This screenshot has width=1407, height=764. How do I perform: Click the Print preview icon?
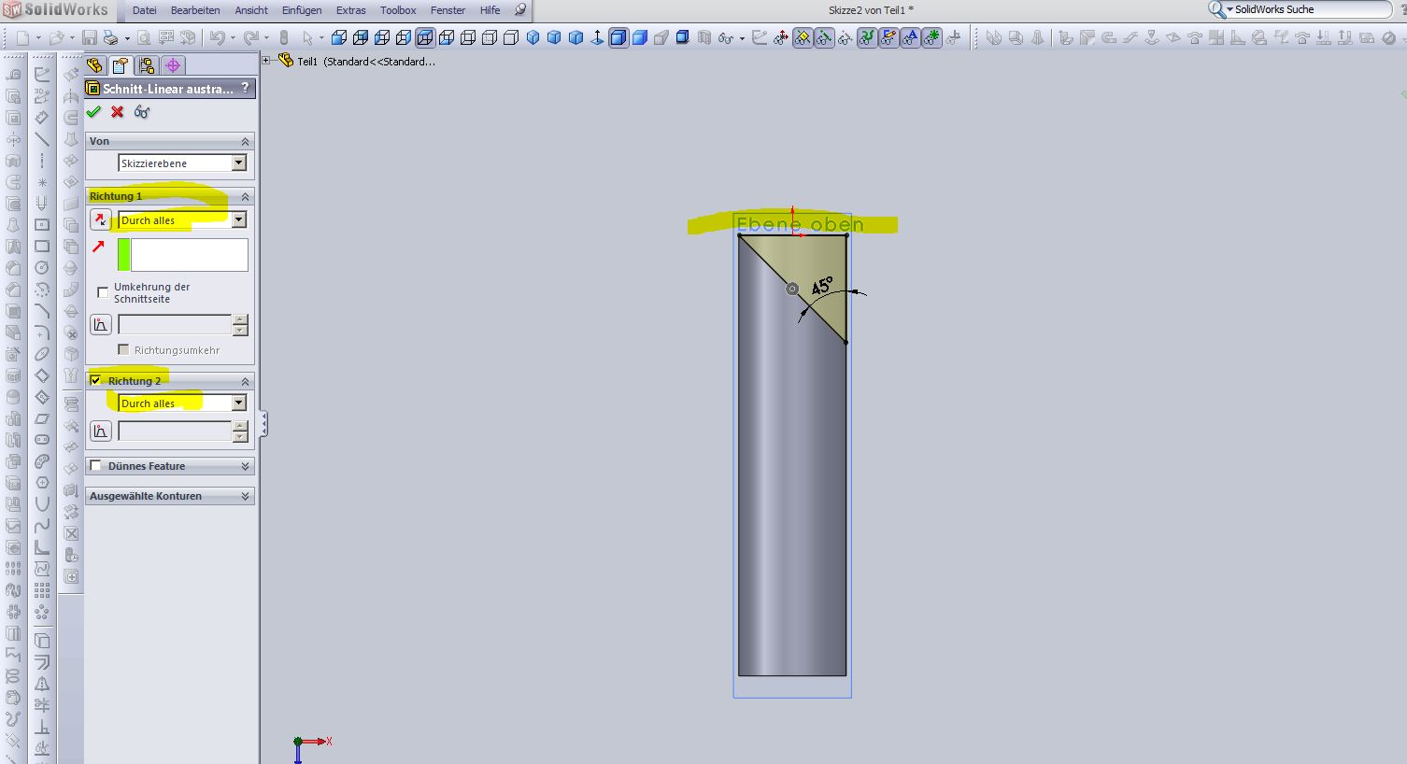point(144,38)
